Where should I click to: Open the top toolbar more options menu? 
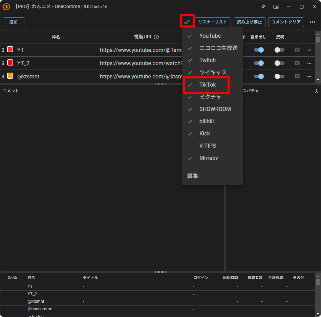click(x=313, y=22)
